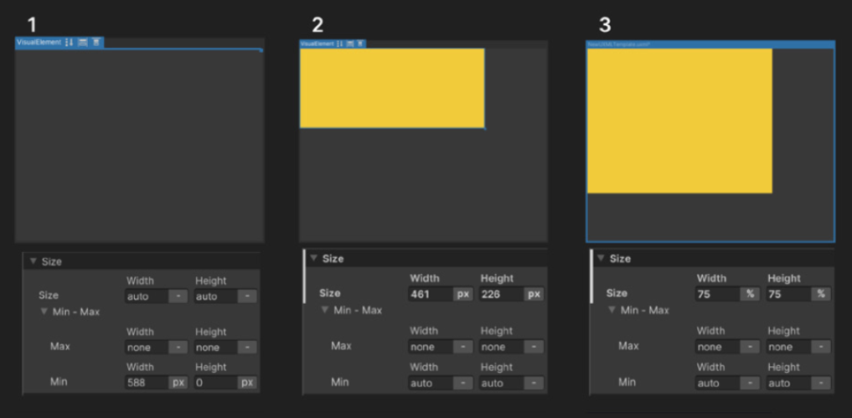The image size is (852, 418).
Task: Click Min Width field showing 588
Action: 146,382
